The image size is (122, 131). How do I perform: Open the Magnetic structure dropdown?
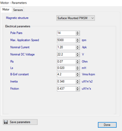point(75,18)
